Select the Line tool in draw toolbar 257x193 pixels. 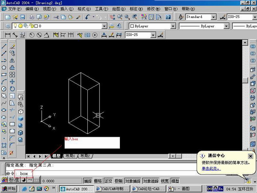point(4,45)
